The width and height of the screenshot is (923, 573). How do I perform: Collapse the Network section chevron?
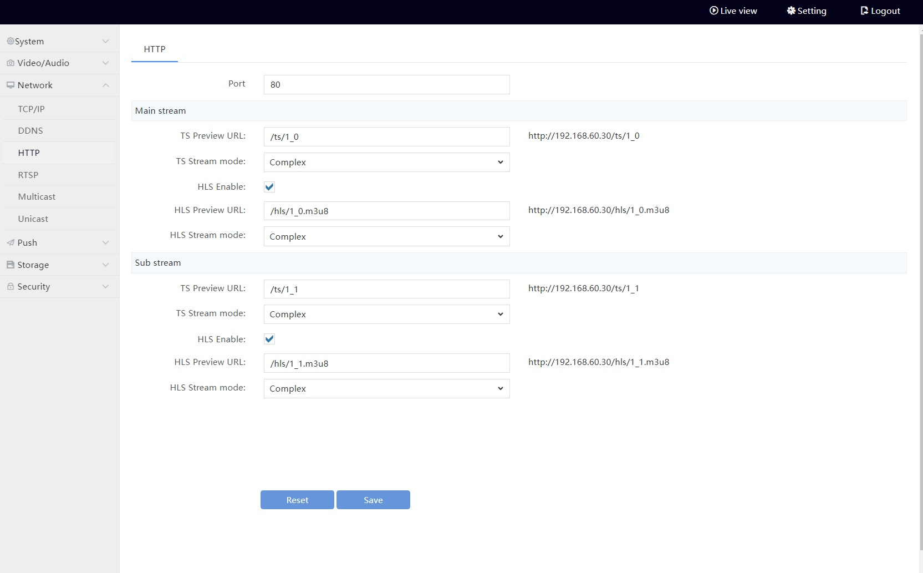point(105,85)
